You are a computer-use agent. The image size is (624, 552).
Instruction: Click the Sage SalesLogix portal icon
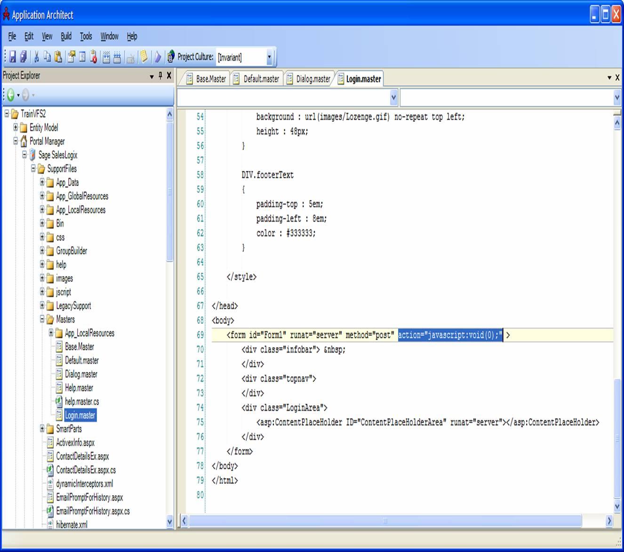pyautogui.click(x=32, y=155)
